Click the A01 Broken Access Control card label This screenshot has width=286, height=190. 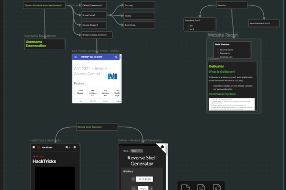[96, 51]
